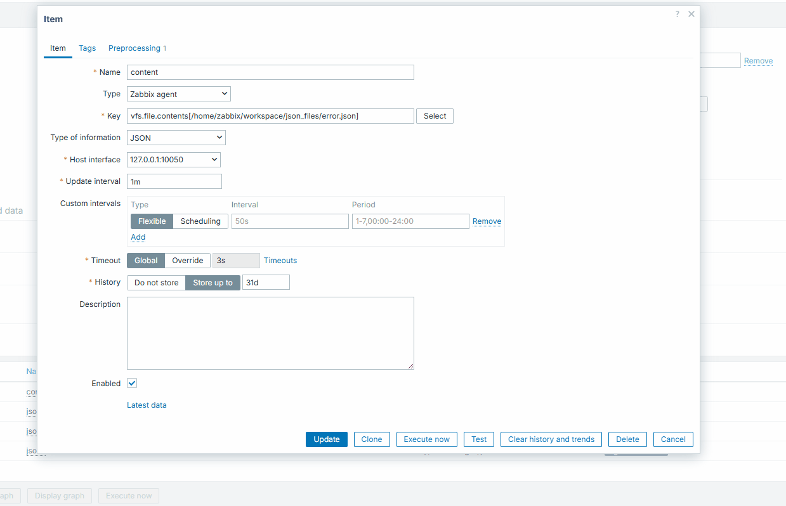The image size is (786, 506).
Task: Click the Name input field
Action: point(270,72)
